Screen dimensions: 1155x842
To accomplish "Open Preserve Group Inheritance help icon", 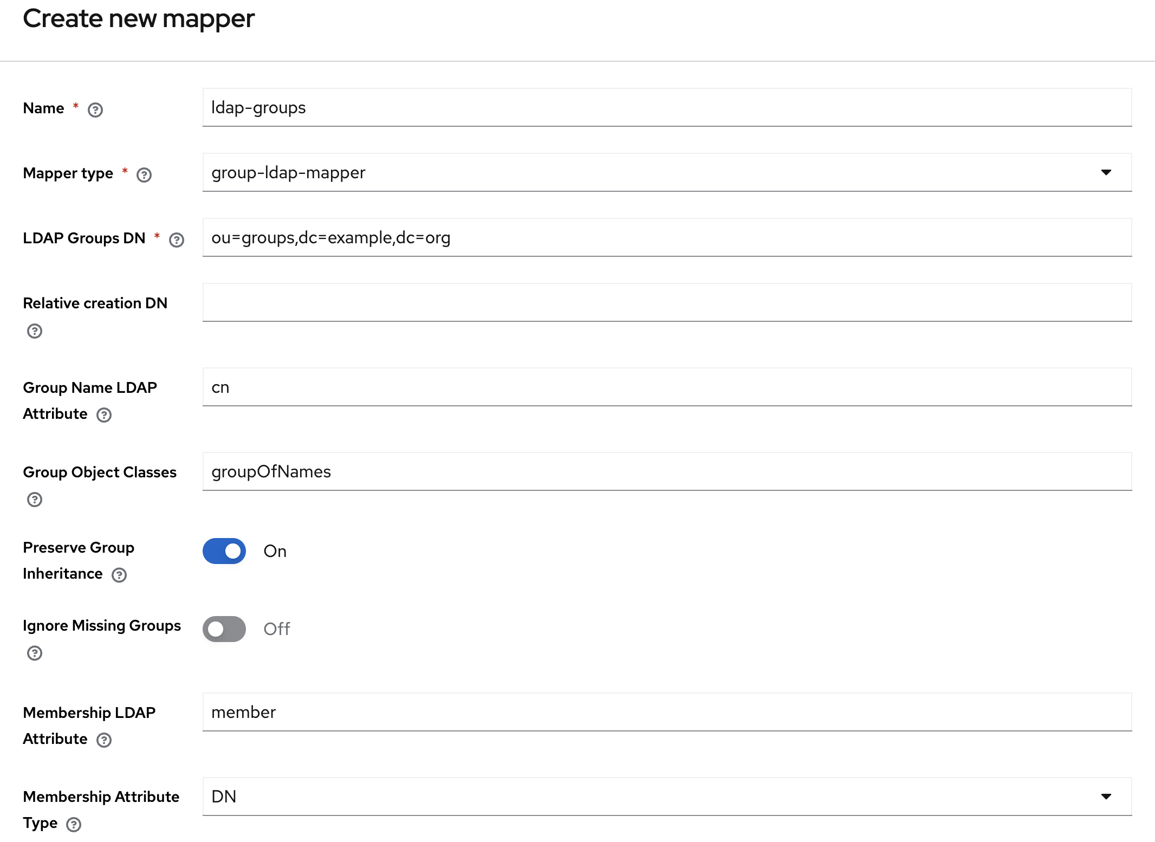I will 119,575.
